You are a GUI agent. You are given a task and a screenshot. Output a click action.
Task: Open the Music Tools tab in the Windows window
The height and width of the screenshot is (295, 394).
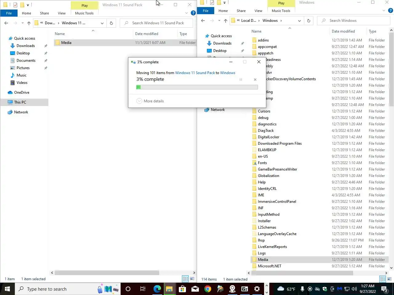pos(281,11)
